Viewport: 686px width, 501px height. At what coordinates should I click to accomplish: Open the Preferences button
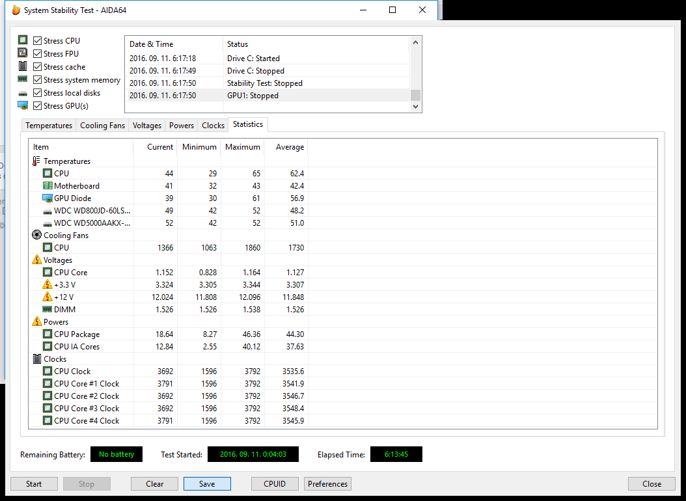327,484
